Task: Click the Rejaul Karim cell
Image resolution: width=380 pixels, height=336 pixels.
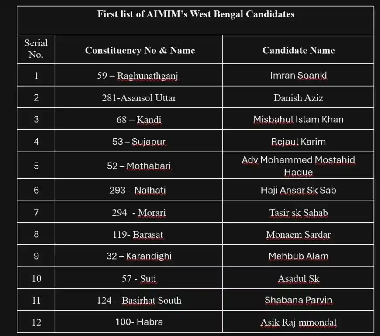Action: coord(298,142)
